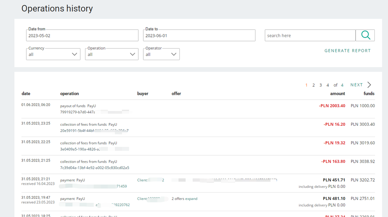Viewport: 388px width, 217px height.
Task: Open the Operation filter dropdown
Action: coord(111,54)
